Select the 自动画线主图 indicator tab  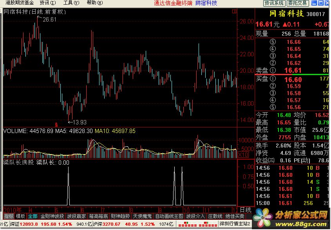click(169, 216)
